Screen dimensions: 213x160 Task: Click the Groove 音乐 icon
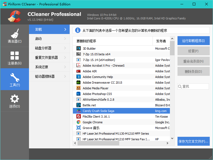click(79, 128)
